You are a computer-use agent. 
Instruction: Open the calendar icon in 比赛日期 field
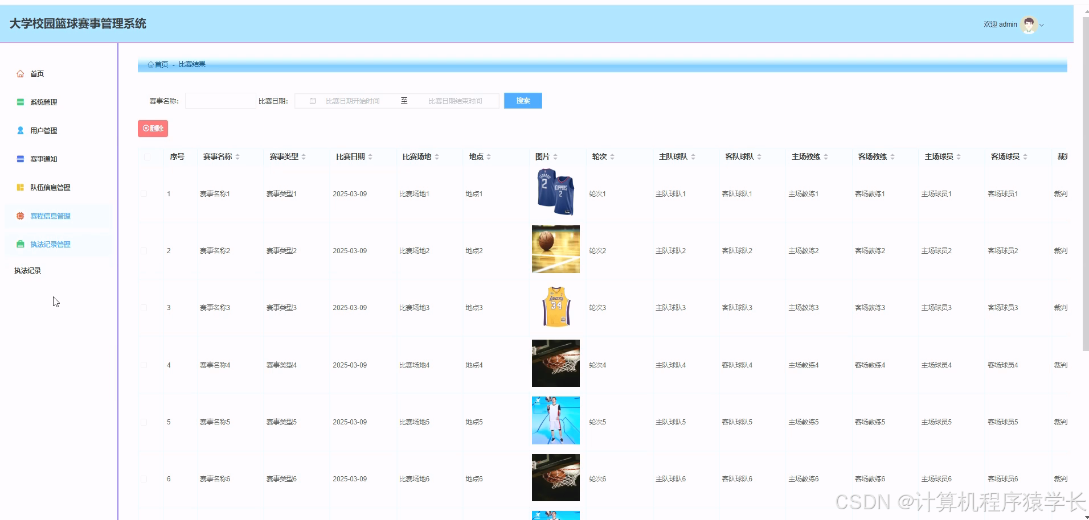point(312,100)
